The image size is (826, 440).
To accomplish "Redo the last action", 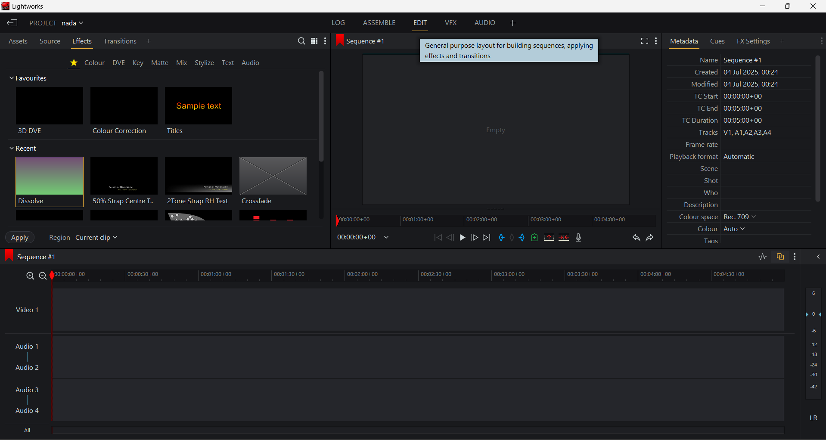I will (x=650, y=238).
